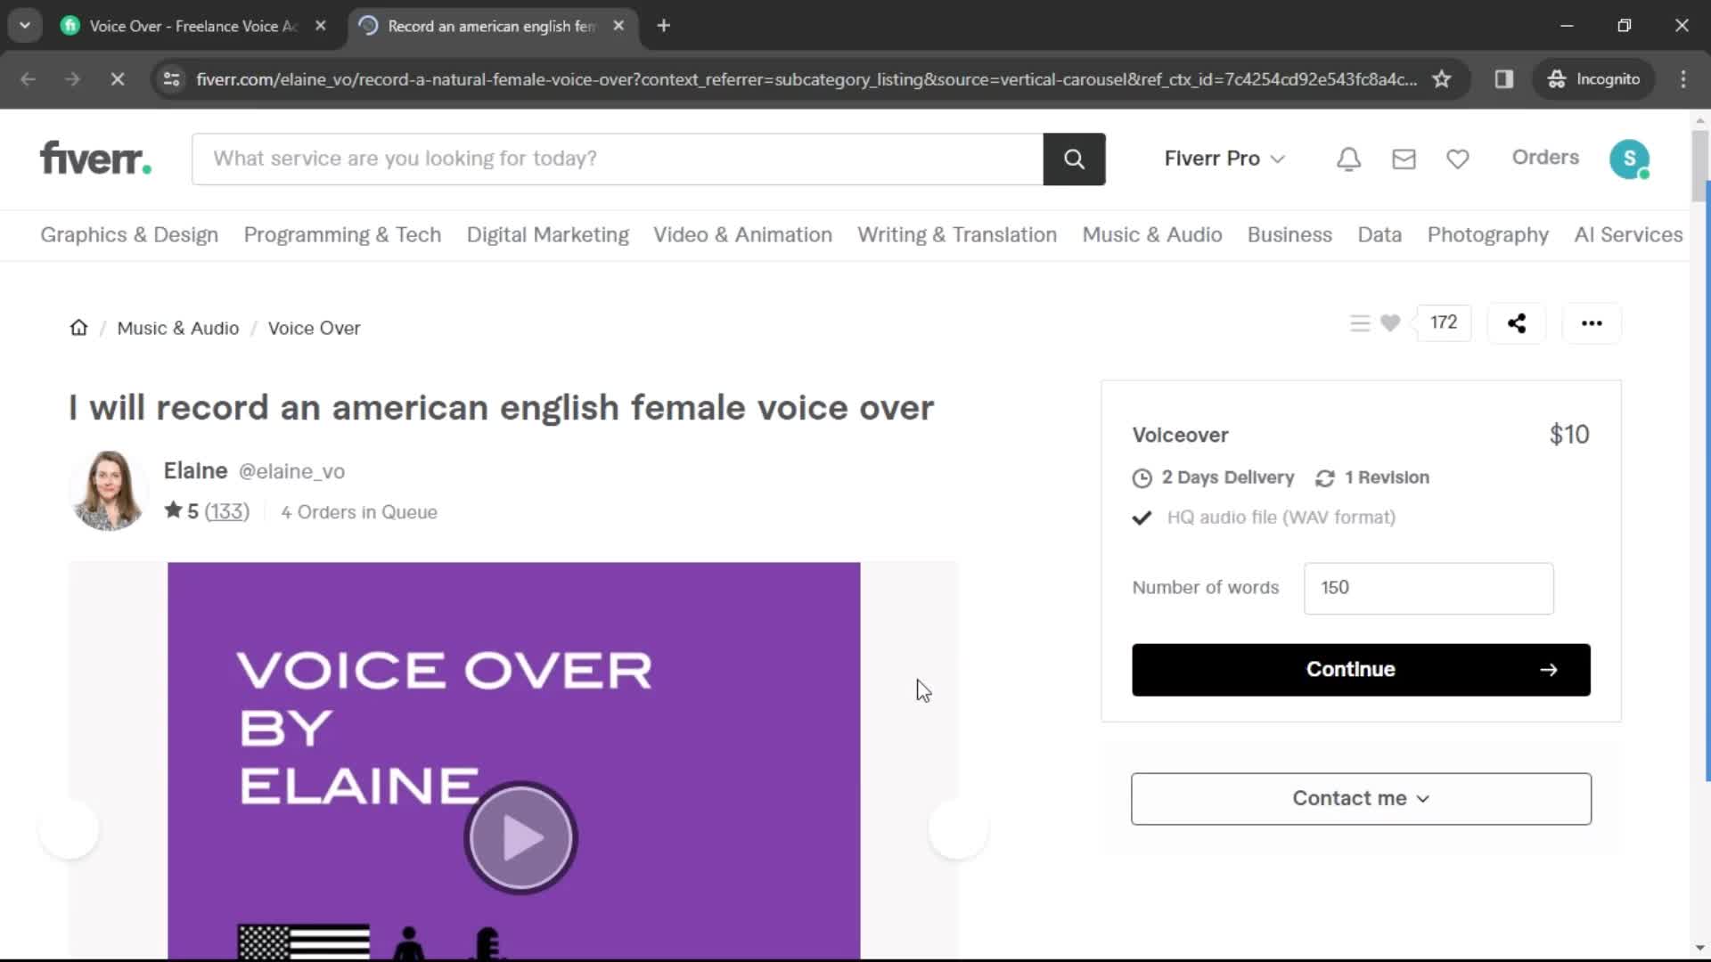Toggle the favorite heart on this gig

tap(1390, 323)
